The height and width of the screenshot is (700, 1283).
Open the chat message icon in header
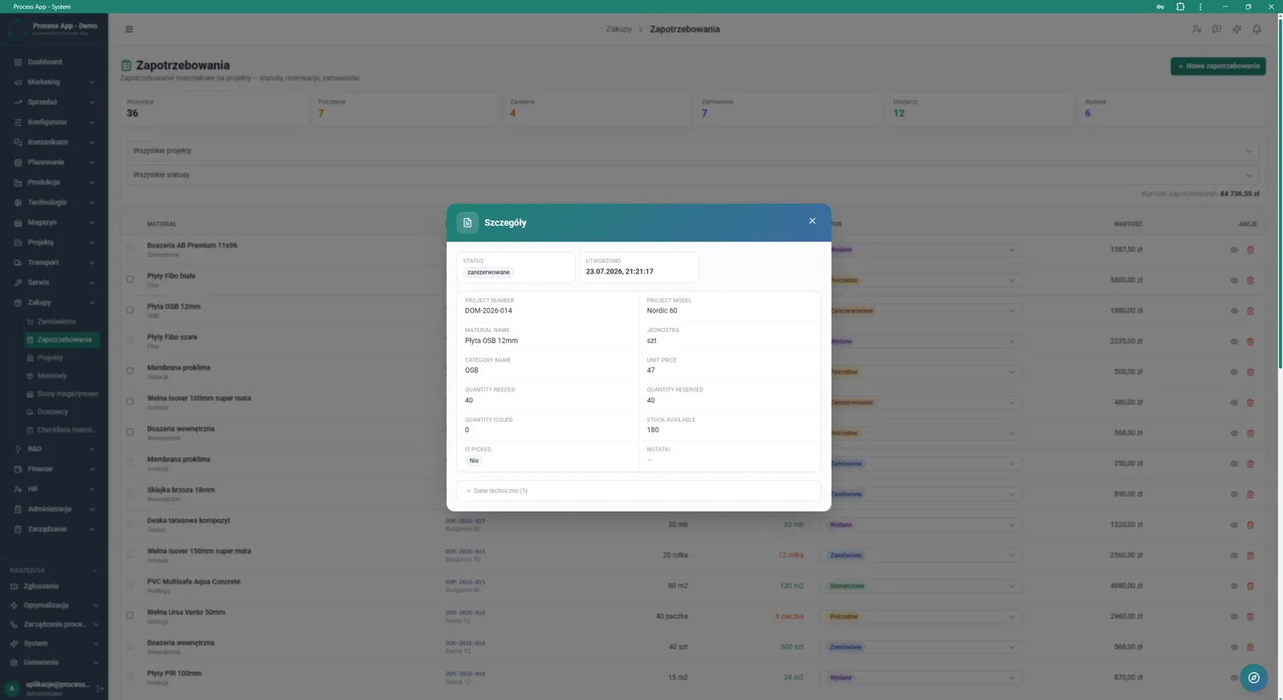pyautogui.click(x=1216, y=29)
